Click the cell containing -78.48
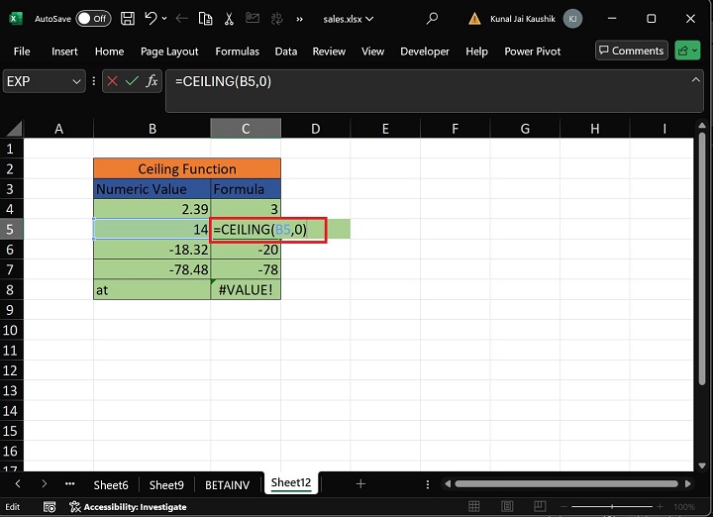Screen dimensions: 713x517 (152, 269)
